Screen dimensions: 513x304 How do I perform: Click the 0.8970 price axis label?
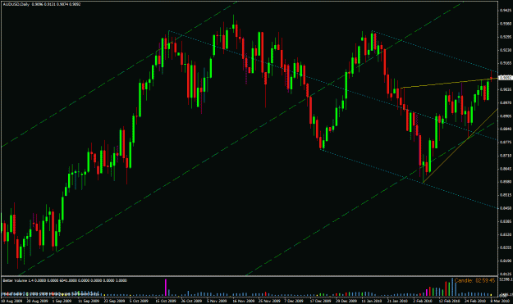pos(506,102)
